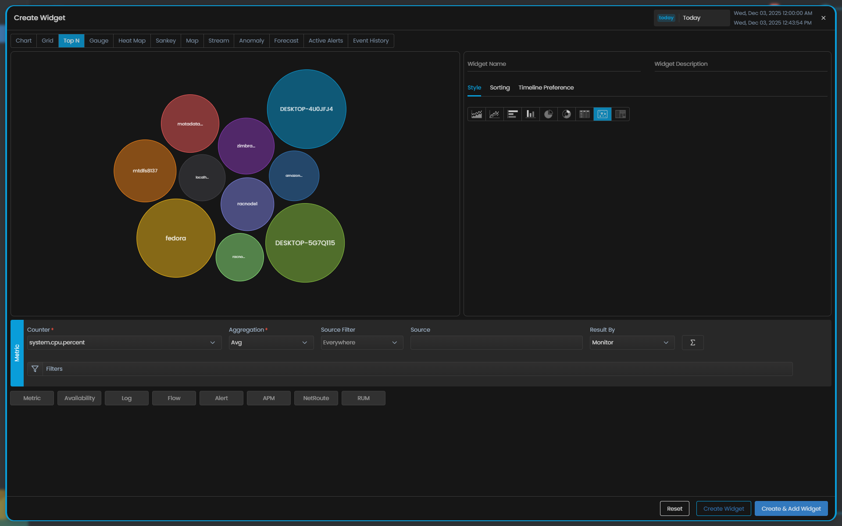Switch to pie chart style

pos(549,114)
